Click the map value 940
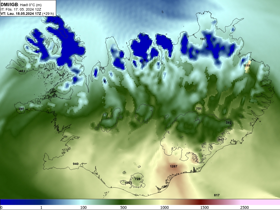Screen dimensions: 280x210 click(76, 164)
